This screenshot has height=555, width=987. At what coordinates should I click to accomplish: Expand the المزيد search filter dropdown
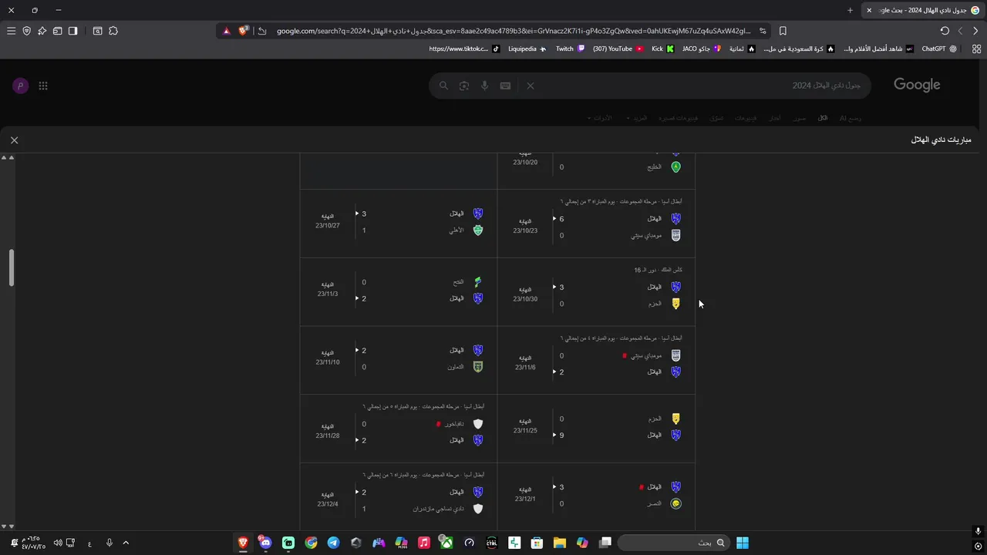point(637,118)
